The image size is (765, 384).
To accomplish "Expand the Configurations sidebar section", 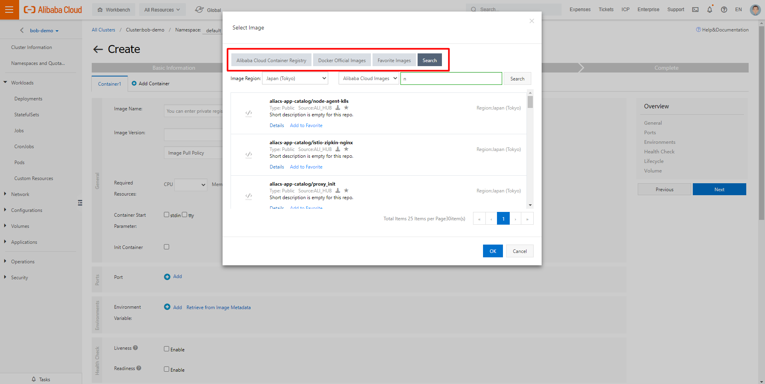I will click(5, 210).
